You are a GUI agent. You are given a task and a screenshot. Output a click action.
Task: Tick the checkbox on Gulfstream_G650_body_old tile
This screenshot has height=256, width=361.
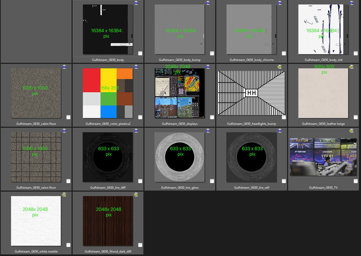tap(356, 53)
